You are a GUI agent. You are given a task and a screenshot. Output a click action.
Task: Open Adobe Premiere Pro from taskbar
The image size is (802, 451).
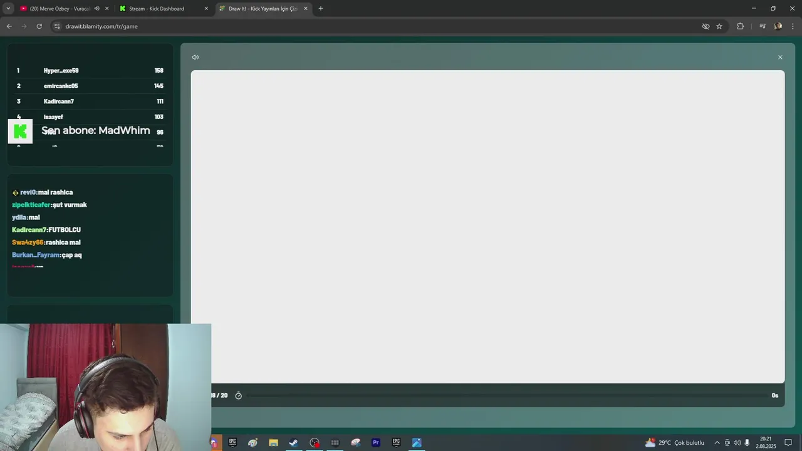376,442
